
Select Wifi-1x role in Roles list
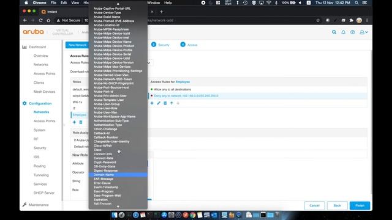click(77, 102)
